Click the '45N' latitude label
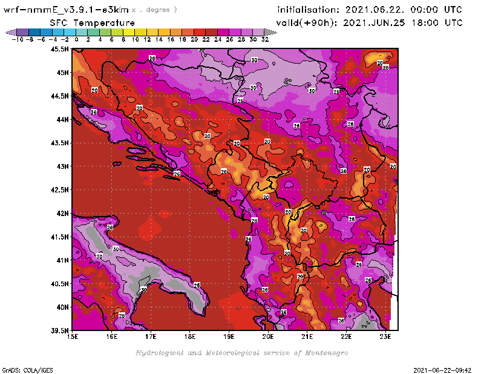The height and width of the screenshot is (374, 484). pos(63,73)
